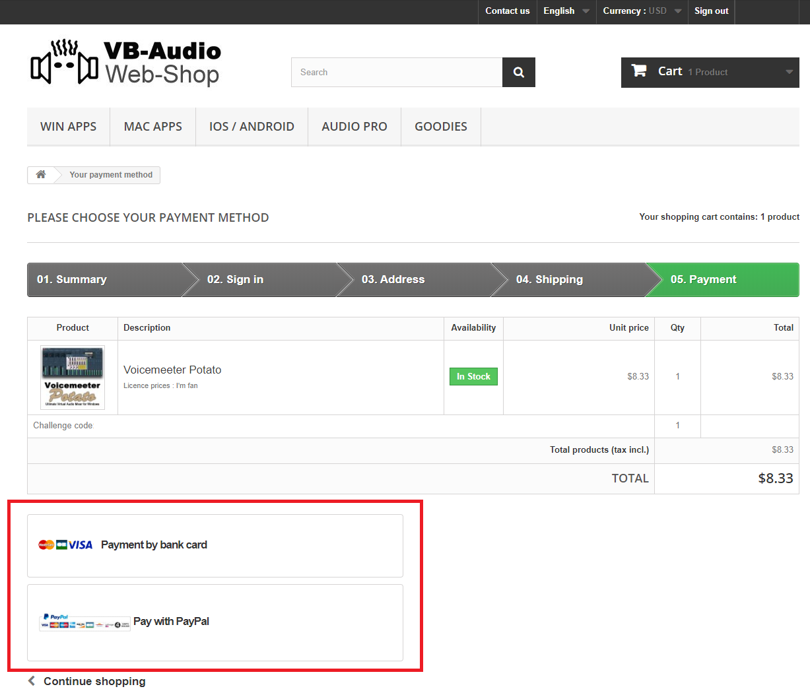Click 'Licence prices : I'm fan' text
Image resolution: width=810 pixels, height=693 pixels.
pos(160,386)
